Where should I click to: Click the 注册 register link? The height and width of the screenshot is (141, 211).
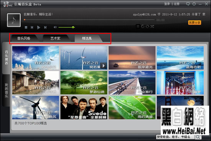coord(176,4)
